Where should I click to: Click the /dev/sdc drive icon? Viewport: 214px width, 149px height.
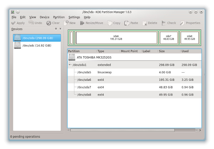coord(18,45)
